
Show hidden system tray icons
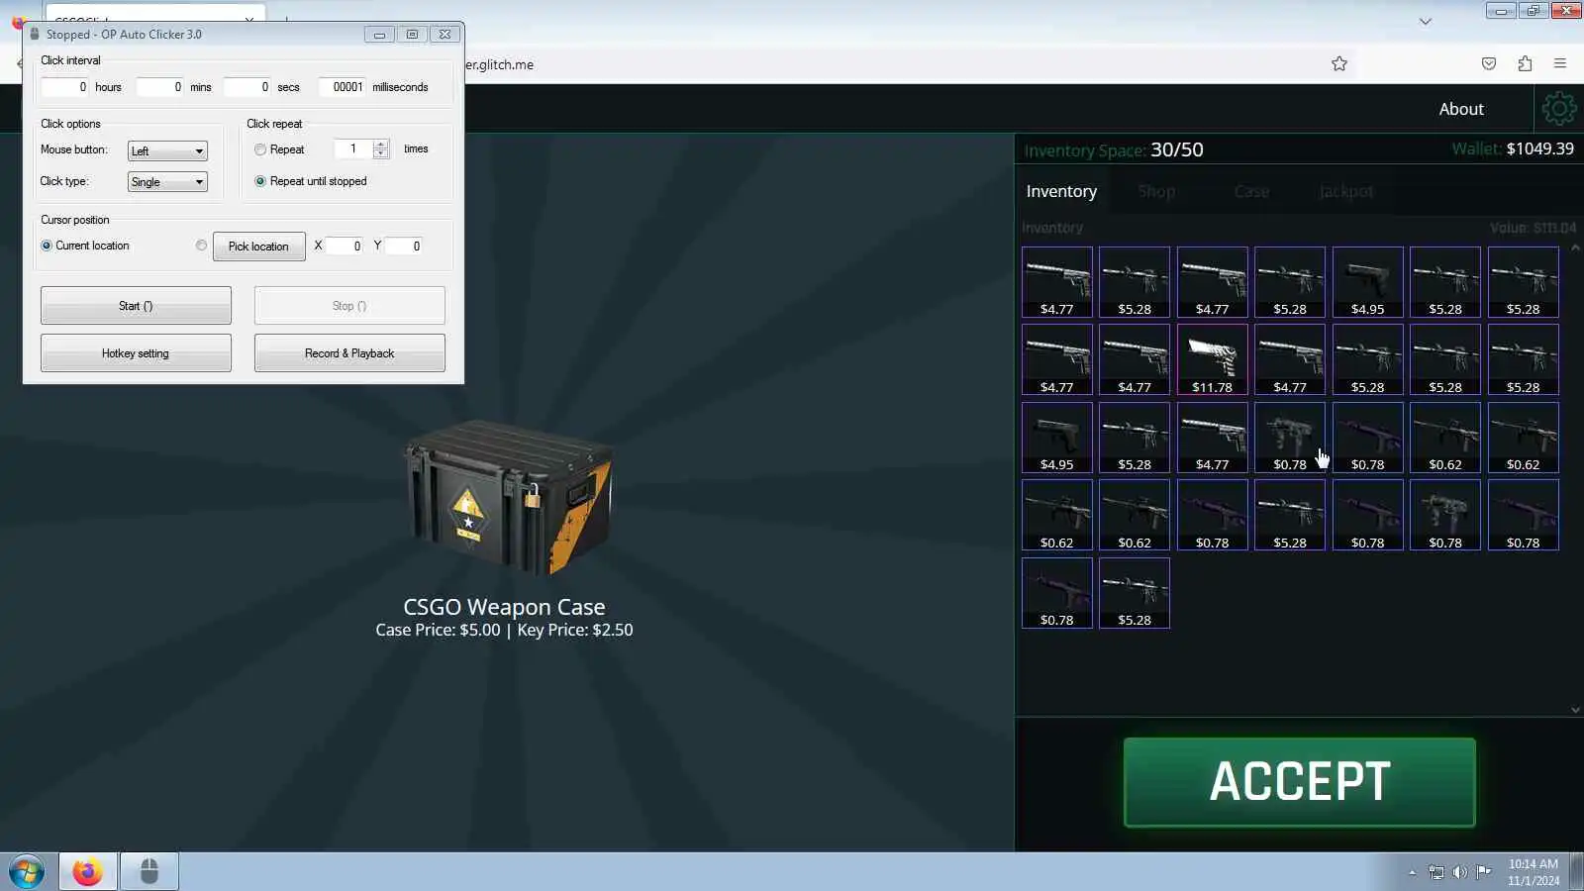[x=1412, y=872]
